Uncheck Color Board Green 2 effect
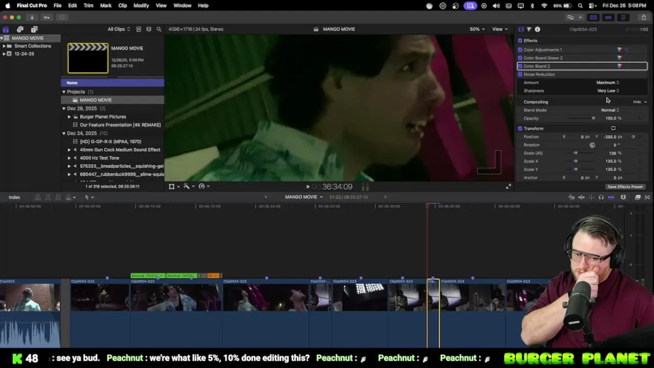 520,58
